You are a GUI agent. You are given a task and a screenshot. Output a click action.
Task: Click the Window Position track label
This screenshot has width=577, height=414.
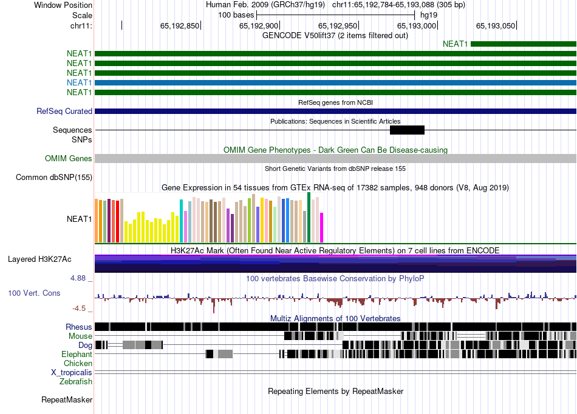[63, 5]
